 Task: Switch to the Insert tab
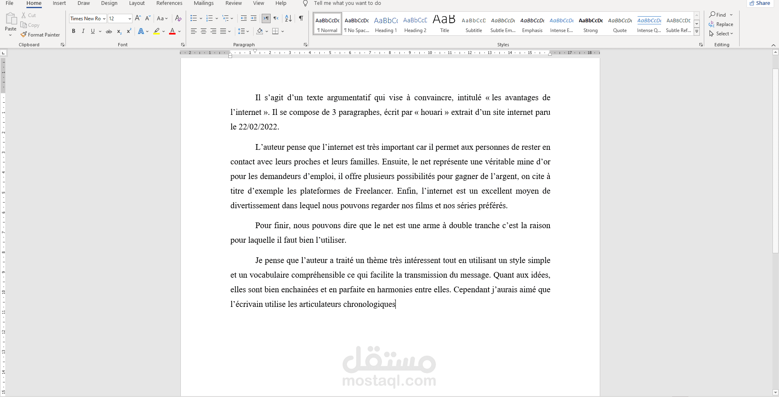(59, 3)
